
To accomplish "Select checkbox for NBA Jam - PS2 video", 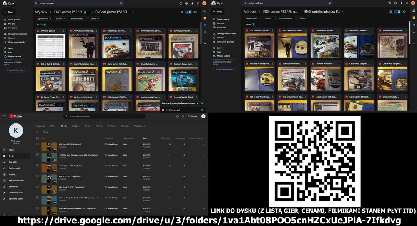I will point(37,144).
